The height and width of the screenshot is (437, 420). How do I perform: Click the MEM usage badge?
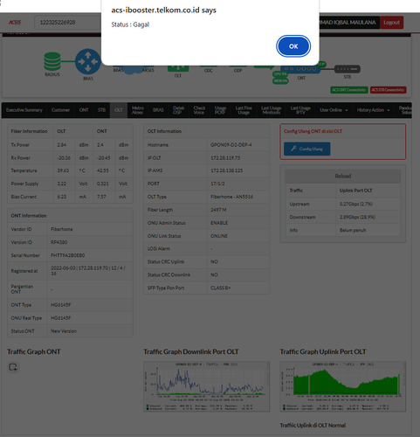[280, 80]
